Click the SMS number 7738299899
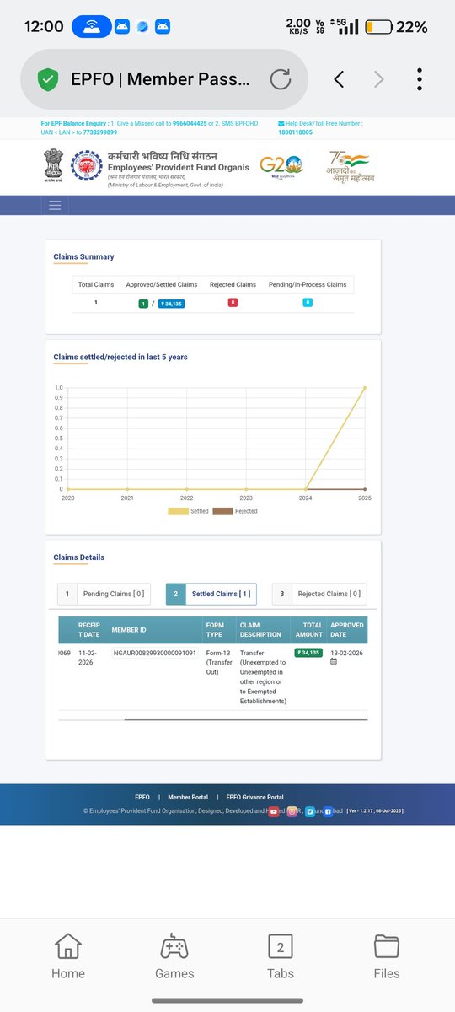Image resolution: width=455 pixels, height=1012 pixels. point(99,132)
